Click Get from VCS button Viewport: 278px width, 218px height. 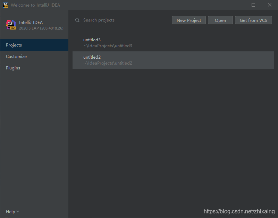point(253,20)
